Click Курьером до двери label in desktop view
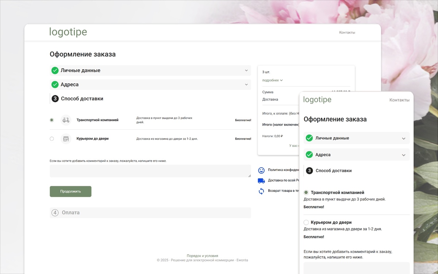This screenshot has width=438, height=274. click(93, 139)
